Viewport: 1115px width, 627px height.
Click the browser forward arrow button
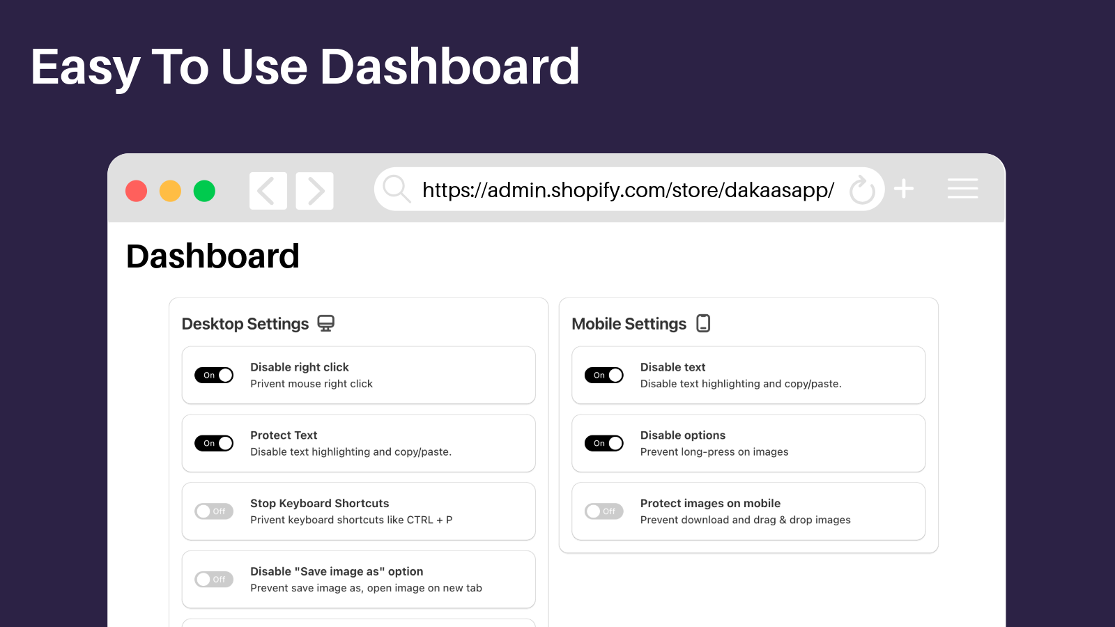pos(315,191)
